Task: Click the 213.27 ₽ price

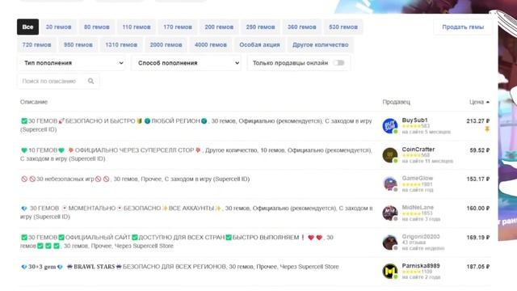Action: 477,121
